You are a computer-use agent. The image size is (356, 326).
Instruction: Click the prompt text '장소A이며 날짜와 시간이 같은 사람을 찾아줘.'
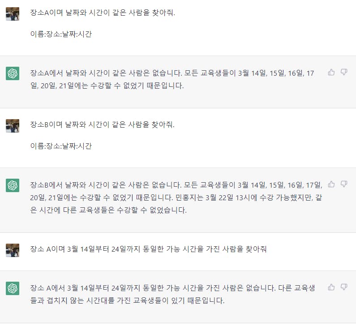pyautogui.click(x=103, y=13)
